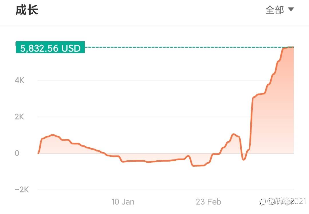Click the curve's starting point at zero
The width and height of the screenshot is (309, 214).
tap(38, 153)
